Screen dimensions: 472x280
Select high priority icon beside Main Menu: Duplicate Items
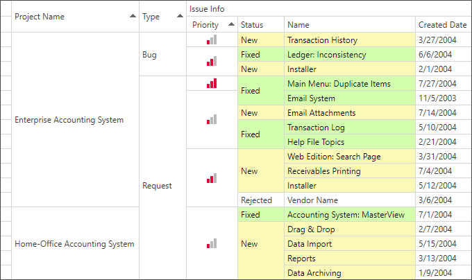pos(212,84)
